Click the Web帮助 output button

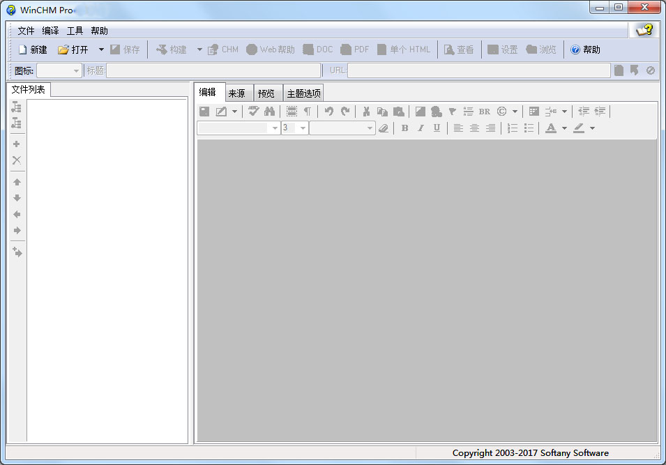(x=270, y=49)
